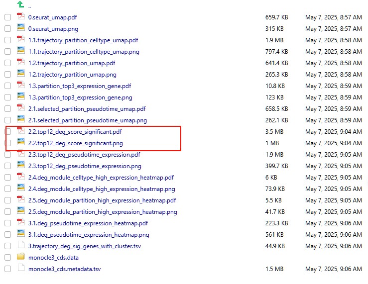Click file icon of monocle3_cds.metadata.tsv
The image size is (368, 284).
pos(21,268)
